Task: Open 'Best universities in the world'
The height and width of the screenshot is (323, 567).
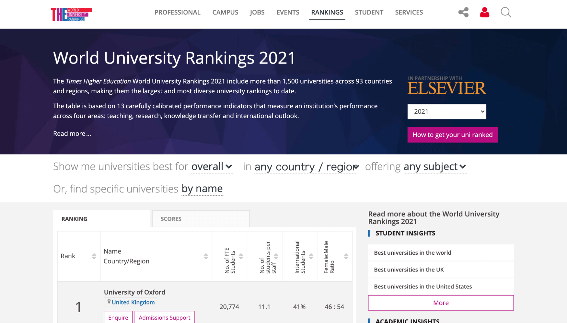Action: click(x=441, y=253)
